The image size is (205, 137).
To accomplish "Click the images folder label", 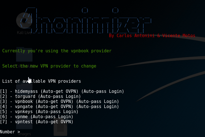I will tap(25, 134).
